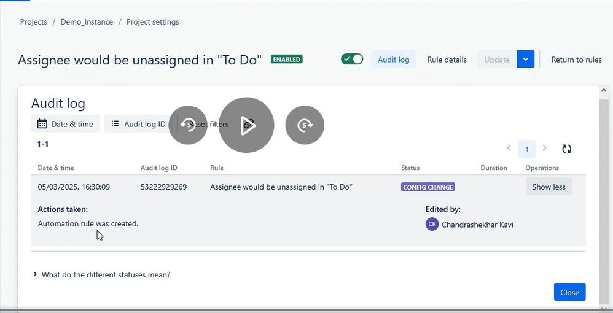This screenshot has width=613, height=313.
Task: Open Projects breadcrumb link
Action: point(34,22)
